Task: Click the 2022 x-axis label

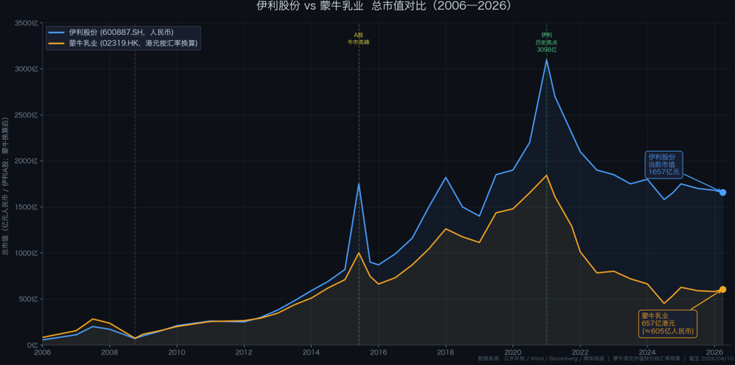Action: pyautogui.click(x=580, y=352)
